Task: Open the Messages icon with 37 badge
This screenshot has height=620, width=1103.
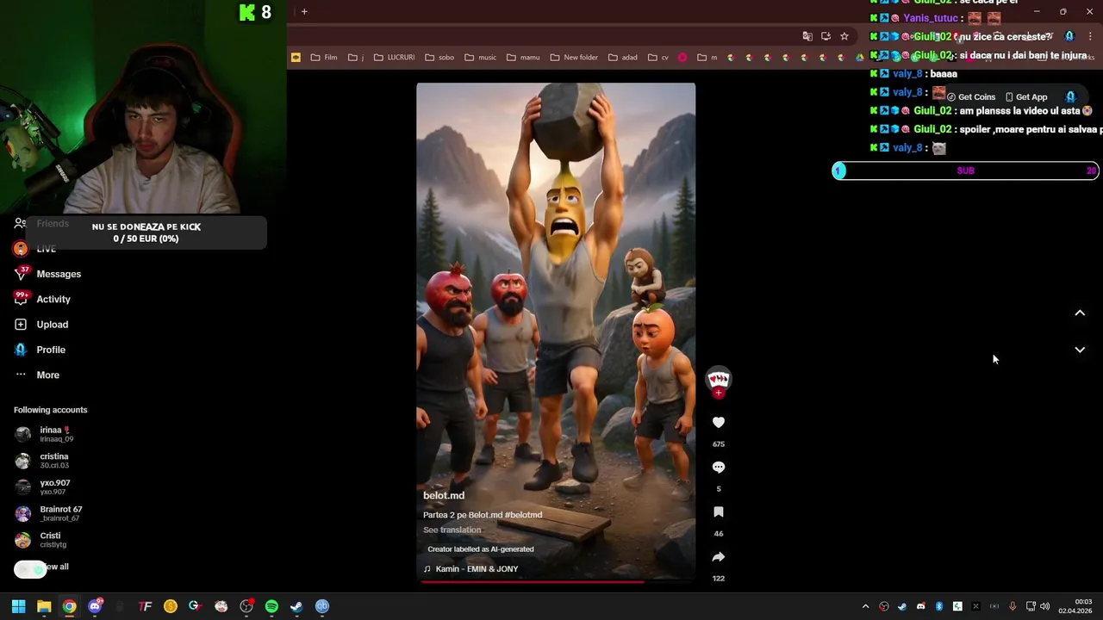Action: click(x=21, y=274)
